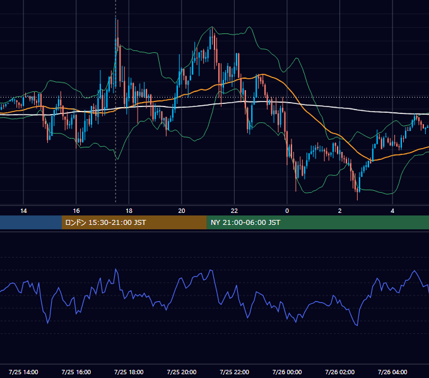Click the 7/25 18:00 time label
This screenshot has height=378, width=429.
(129, 372)
